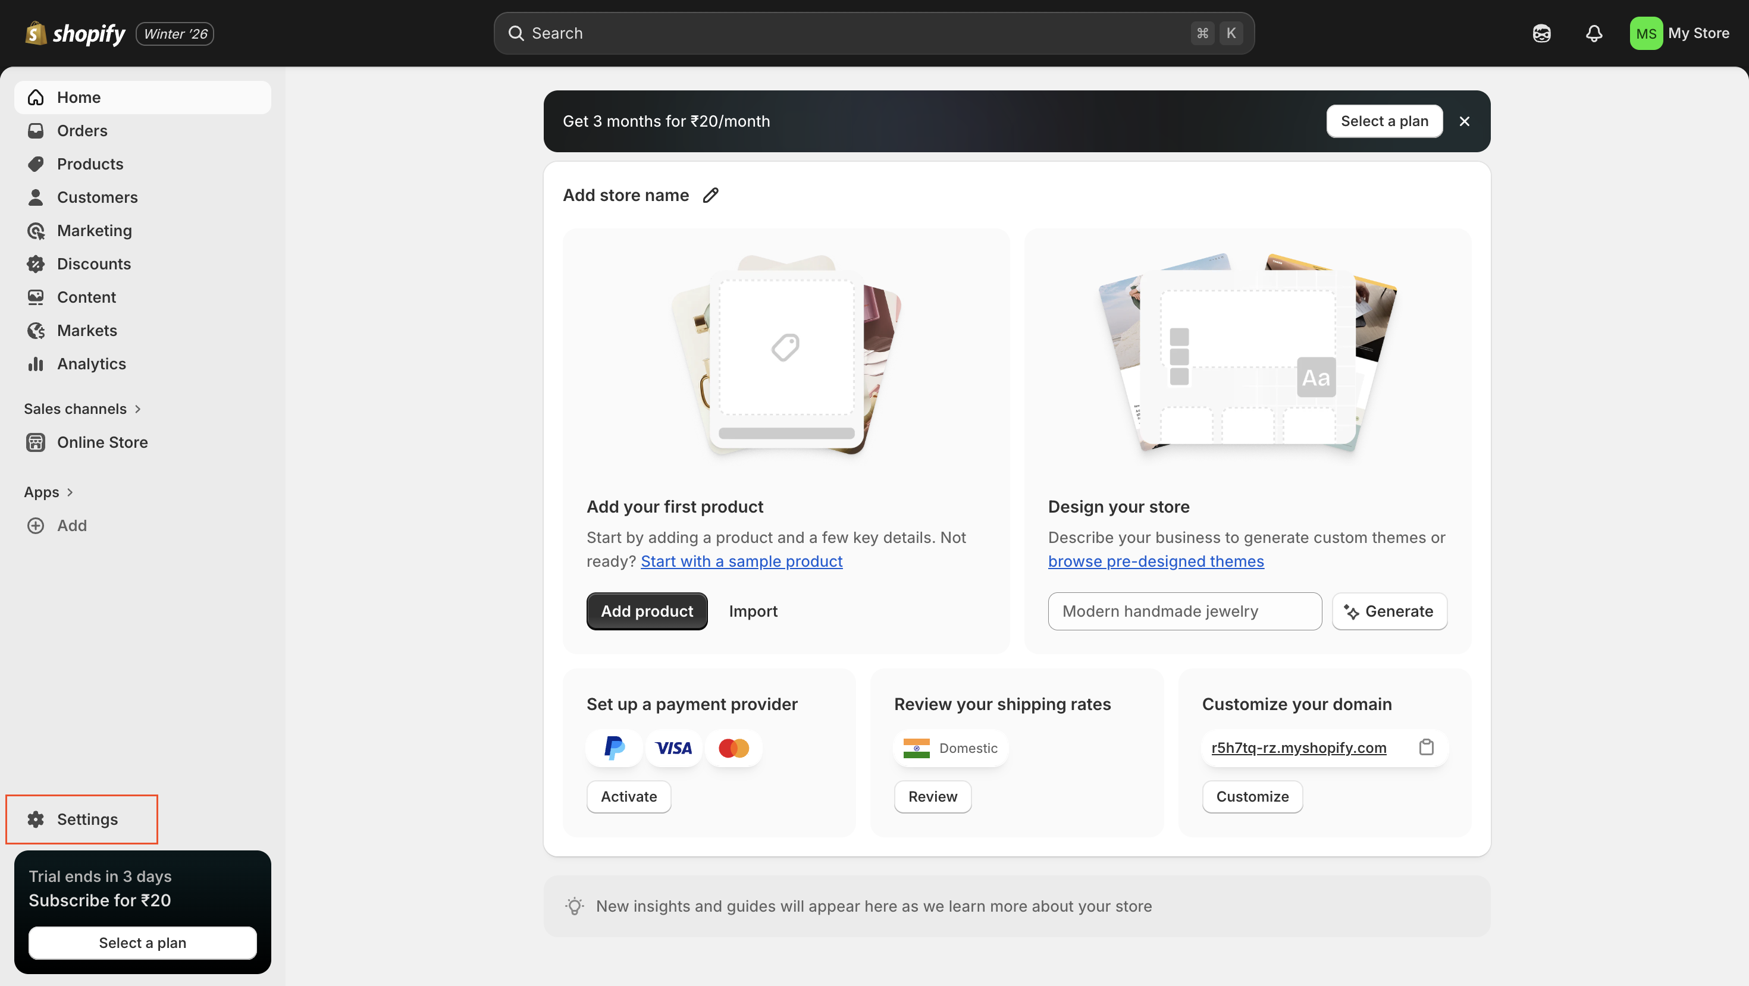The height and width of the screenshot is (986, 1749).
Task: Click the Subscribe for ₹20 text
Action: (x=100, y=900)
